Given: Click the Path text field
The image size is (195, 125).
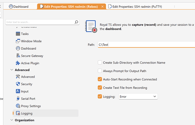Looking at the screenshot, I should click(x=146, y=45).
